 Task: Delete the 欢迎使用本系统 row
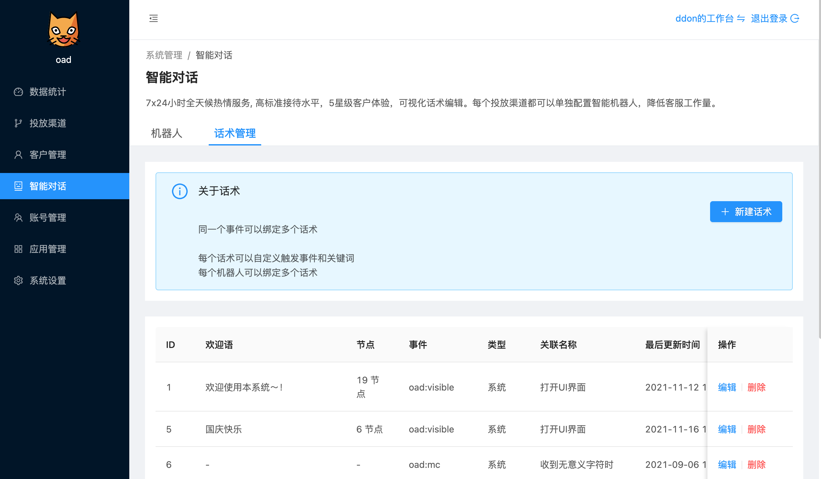click(x=757, y=387)
